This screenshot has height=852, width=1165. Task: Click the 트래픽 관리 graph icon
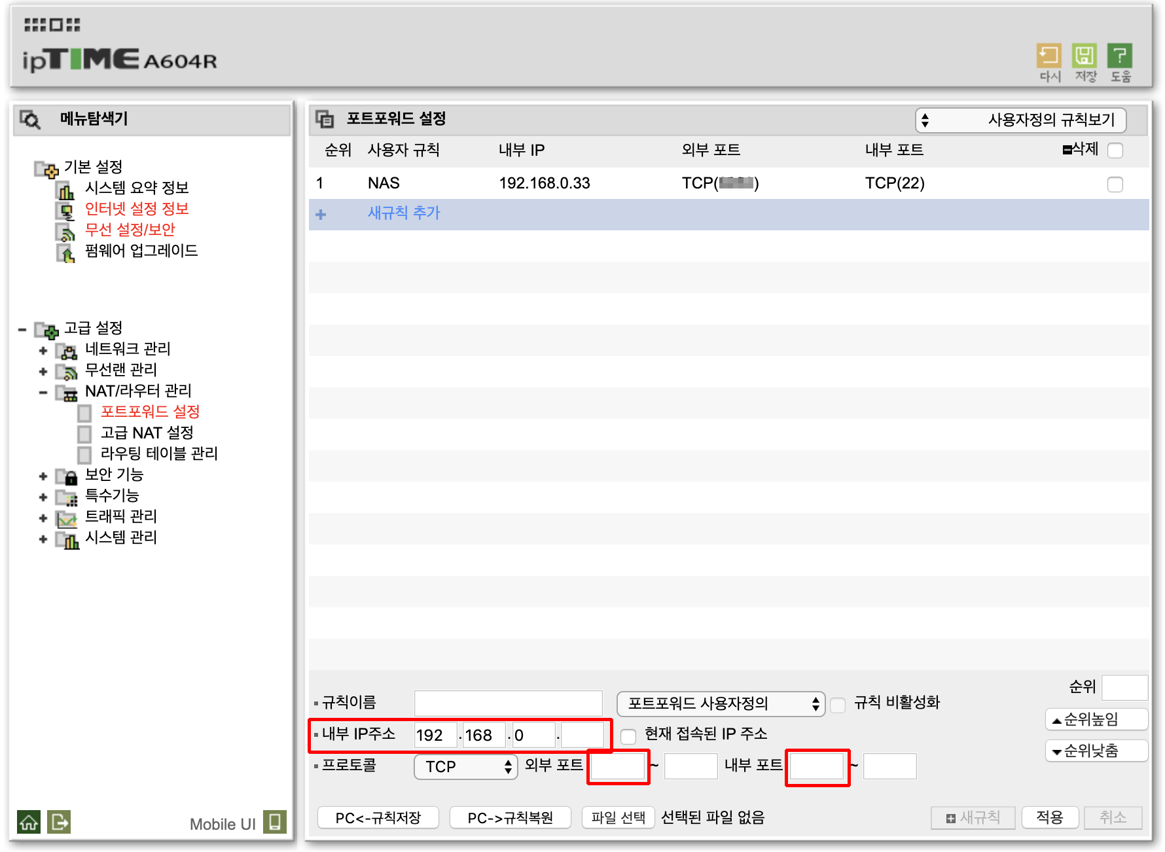tap(66, 518)
